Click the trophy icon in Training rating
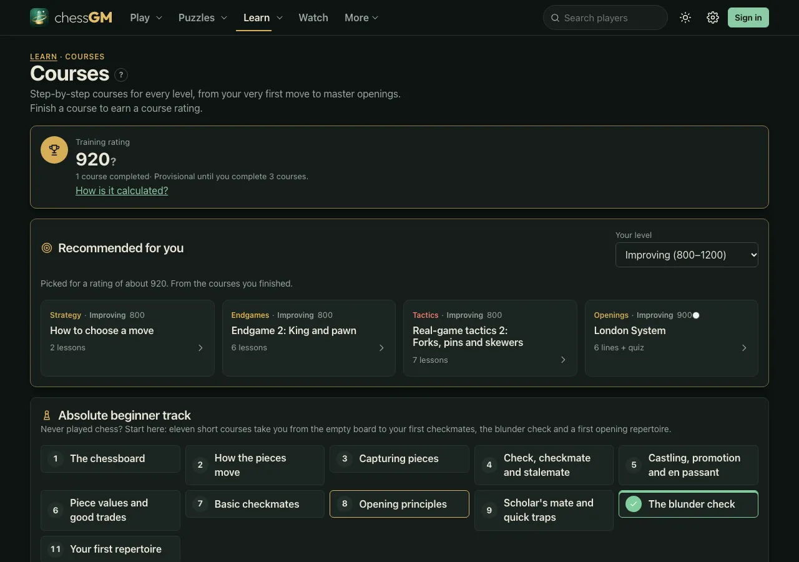The height and width of the screenshot is (562, 799). pyautogui.click(x=54, y=150)
